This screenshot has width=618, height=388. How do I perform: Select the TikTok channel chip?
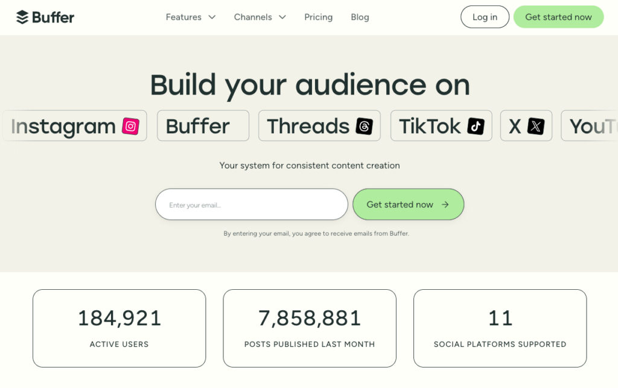click(x=441, y=126)
